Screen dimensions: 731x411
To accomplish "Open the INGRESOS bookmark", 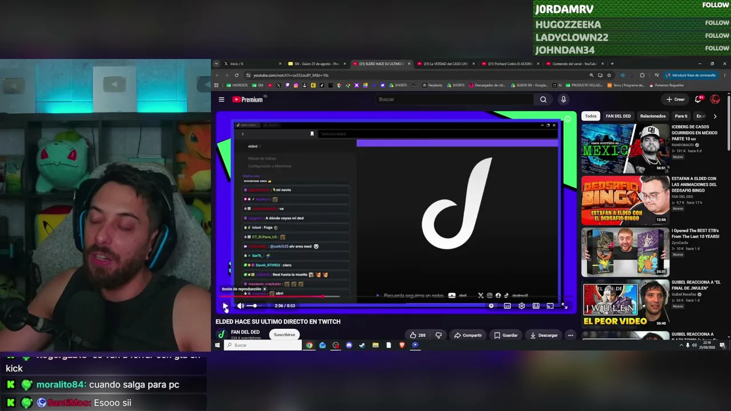I will pyautogui.click(x=237, y=86).
